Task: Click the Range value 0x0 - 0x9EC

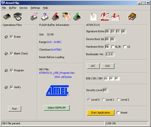Action: [x=54, y=42]
